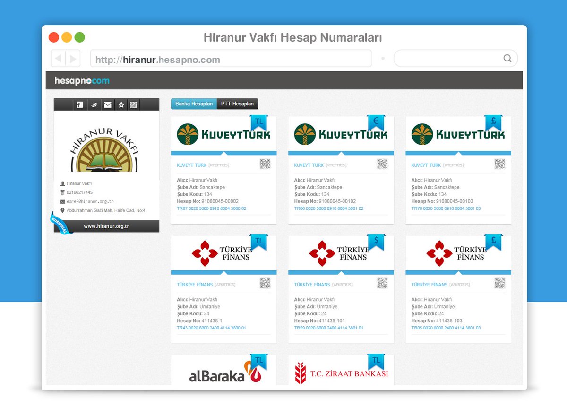Click KUVEYT TÜRK name on the TL card
Image resolution: width=567 pixels, height=416 pixels.
[191, 165]
